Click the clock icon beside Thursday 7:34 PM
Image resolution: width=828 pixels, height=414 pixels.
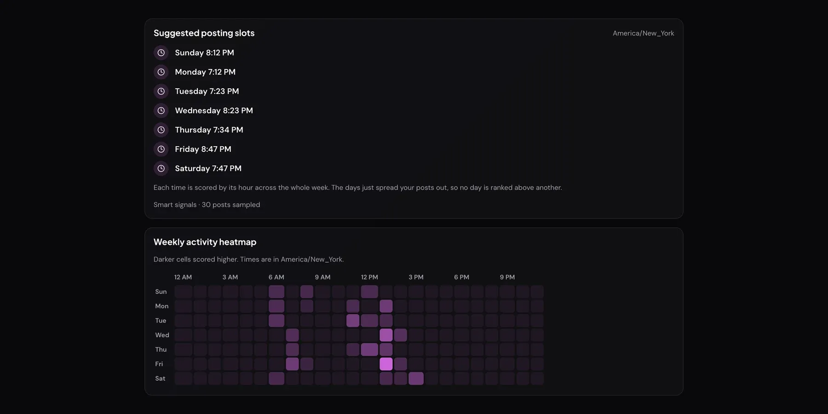coord(161,130)
